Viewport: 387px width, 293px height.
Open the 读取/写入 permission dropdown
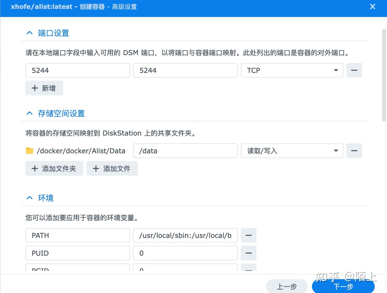click(x=335, y=151)
